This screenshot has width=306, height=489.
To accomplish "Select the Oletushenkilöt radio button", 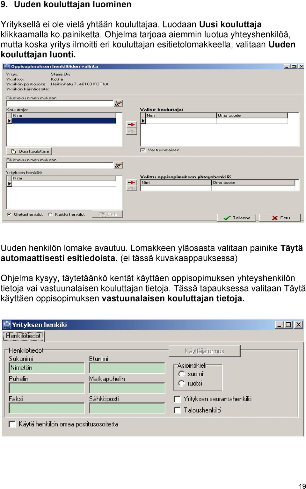I will (9, 214).
